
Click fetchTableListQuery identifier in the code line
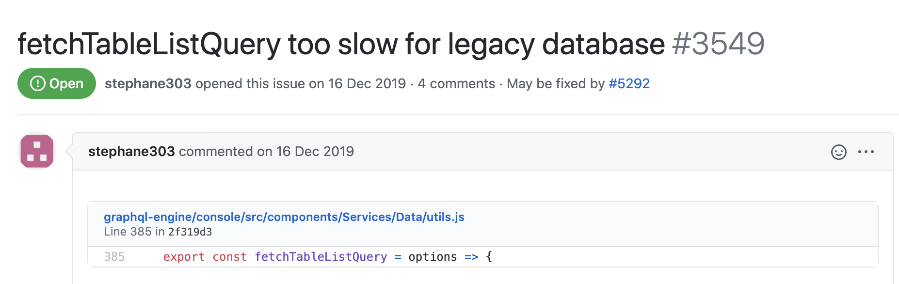tap(321, 257)
